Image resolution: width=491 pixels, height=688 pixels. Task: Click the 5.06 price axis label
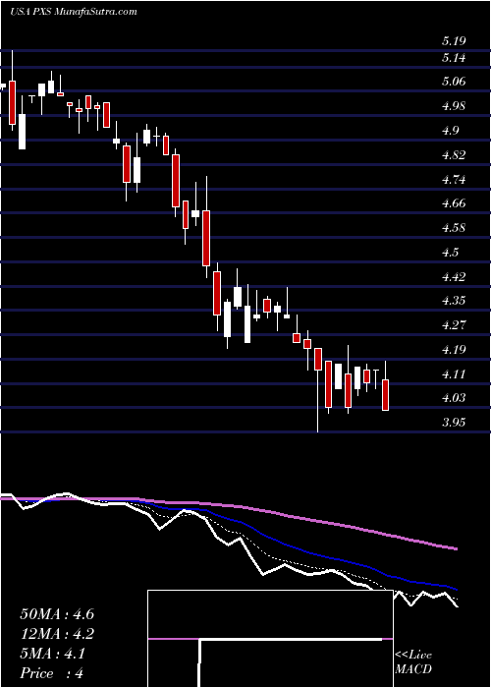click(x=454, y=82)
